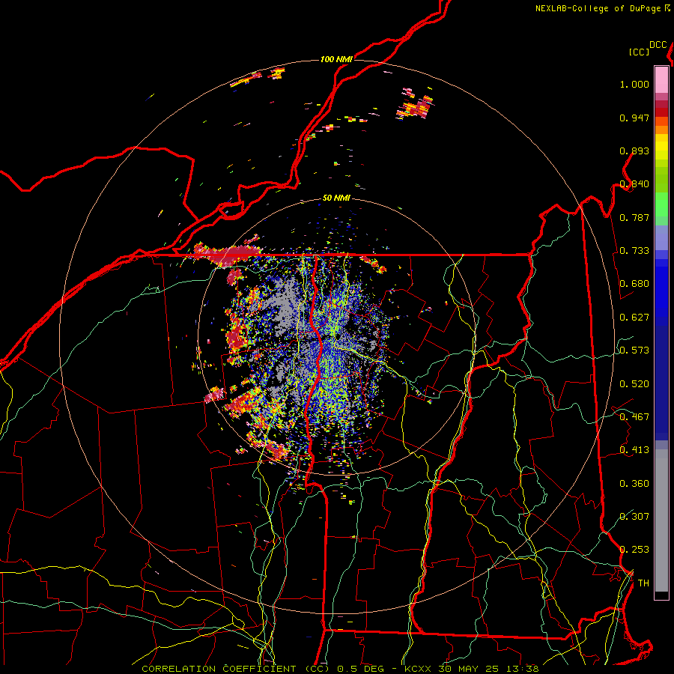Click the 0.733 legend value
This screenshot has height=674, width=674.
coord(634,251)
